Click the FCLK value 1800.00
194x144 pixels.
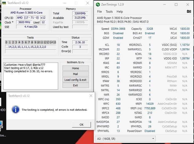(185, 33)
